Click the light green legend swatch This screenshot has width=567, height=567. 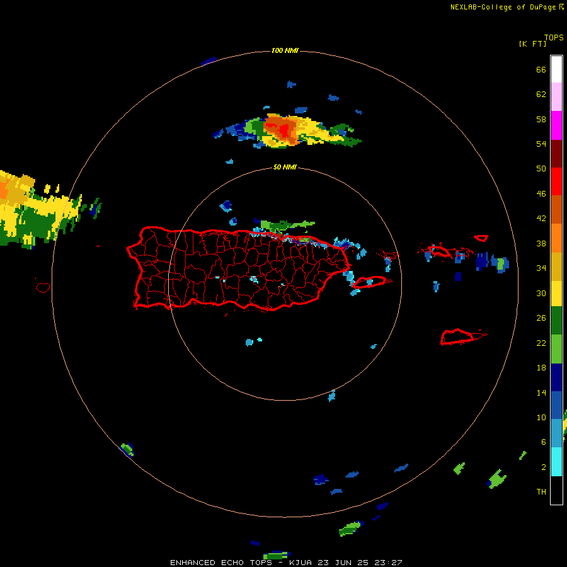[x=556, y=349]
